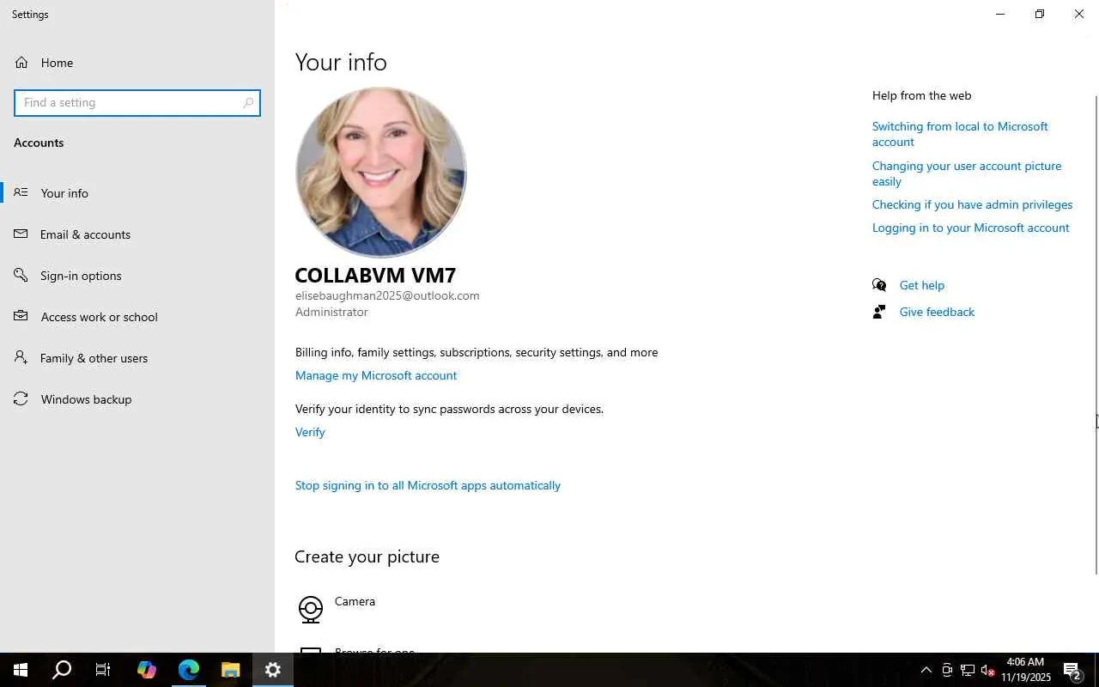The image size is (1099, 687).
Task: Open Sign-in options page
Action: click(x=137, y=276)
